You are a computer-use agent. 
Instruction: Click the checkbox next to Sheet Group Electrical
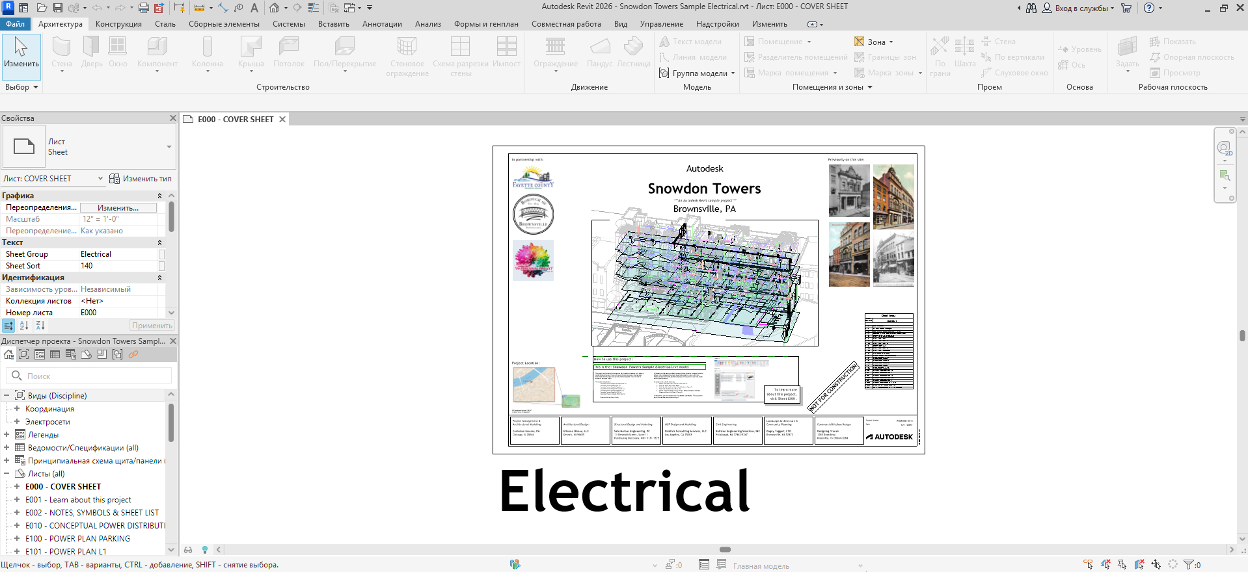[162, 254]
